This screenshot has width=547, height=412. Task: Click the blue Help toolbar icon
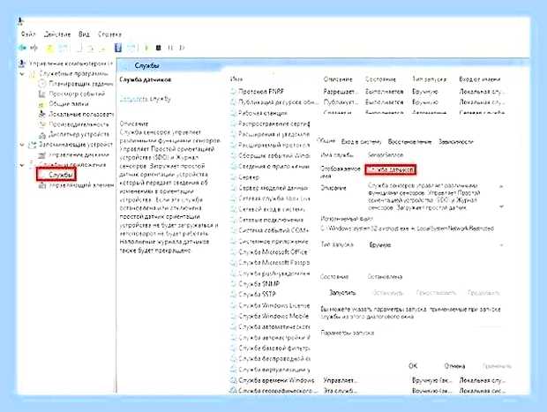(118, 48)
